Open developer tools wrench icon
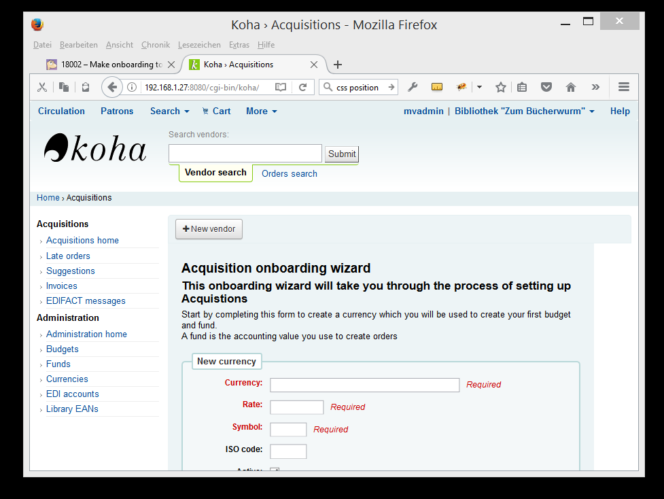The width and height of the screenshot is (664, 499). point(412,87)
